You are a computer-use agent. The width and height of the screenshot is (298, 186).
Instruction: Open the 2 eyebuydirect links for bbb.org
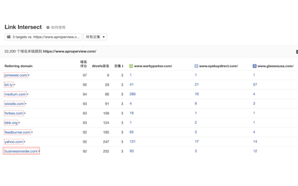[x=196, y=122]
